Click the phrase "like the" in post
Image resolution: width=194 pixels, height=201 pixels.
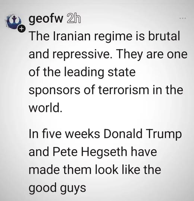[141, 169]
